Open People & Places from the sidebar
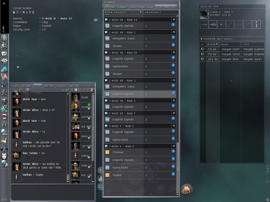Screen dimensions: 270x202 tap(4, 46)
